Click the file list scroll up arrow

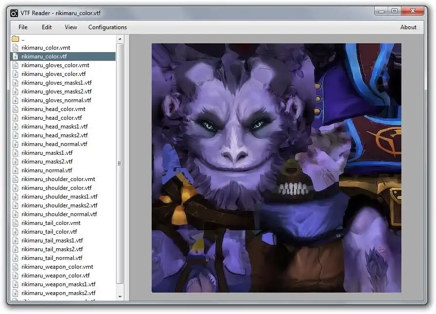[x=120, y=38]
